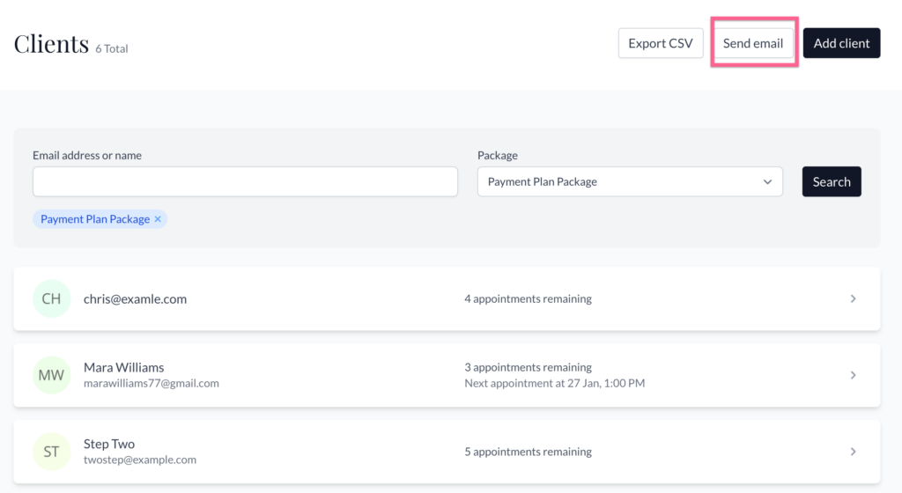Open Mara Williams row chevron arrow

[x=853, y=375]
